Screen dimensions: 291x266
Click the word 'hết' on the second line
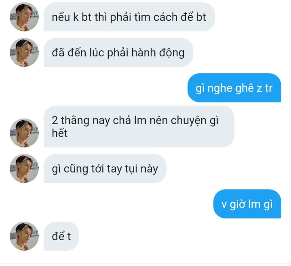coord(59,133)
